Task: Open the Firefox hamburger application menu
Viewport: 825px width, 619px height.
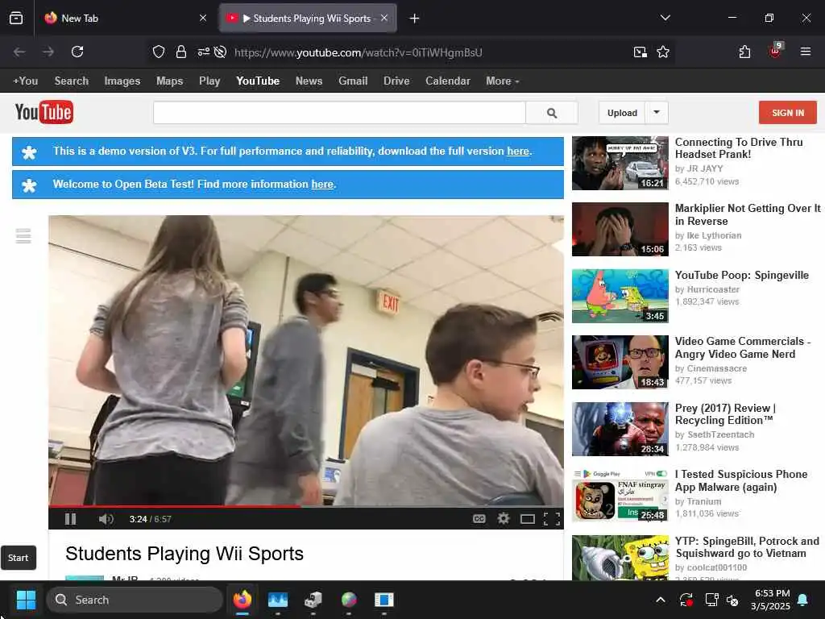Action: click(x=806, y=52)
